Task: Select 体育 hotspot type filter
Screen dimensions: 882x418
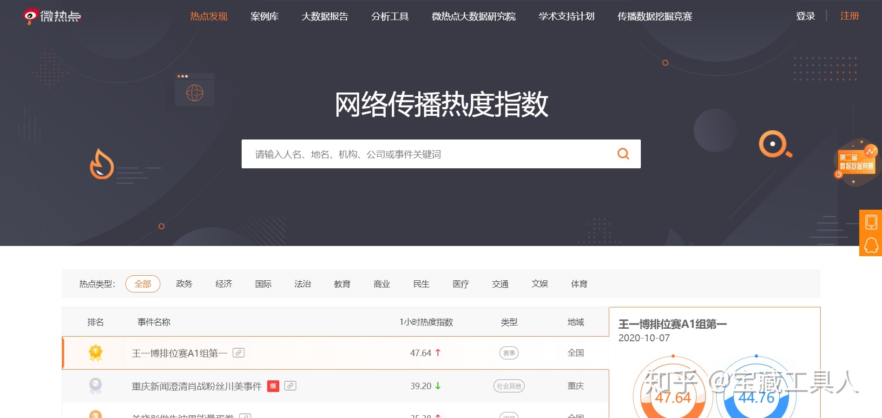Action: click(579, 284)
